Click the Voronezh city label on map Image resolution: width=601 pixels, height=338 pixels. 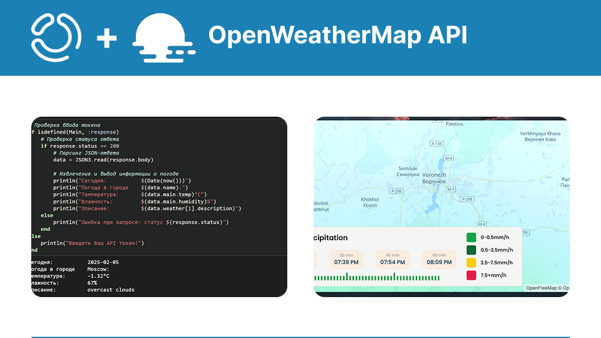pyautogui.click(x=434, y=178)
